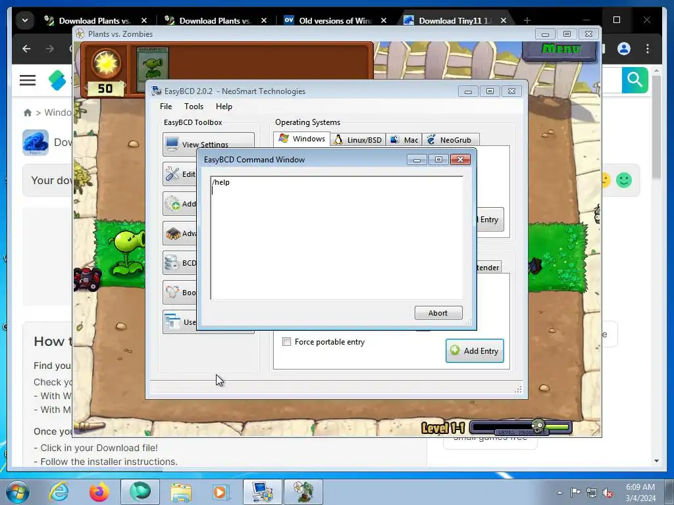
Task: Switch to the Linux/BSD tab
Action: [358, 140]
